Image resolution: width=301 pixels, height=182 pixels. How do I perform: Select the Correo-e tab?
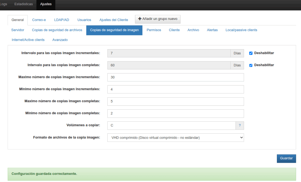[39, 20]
